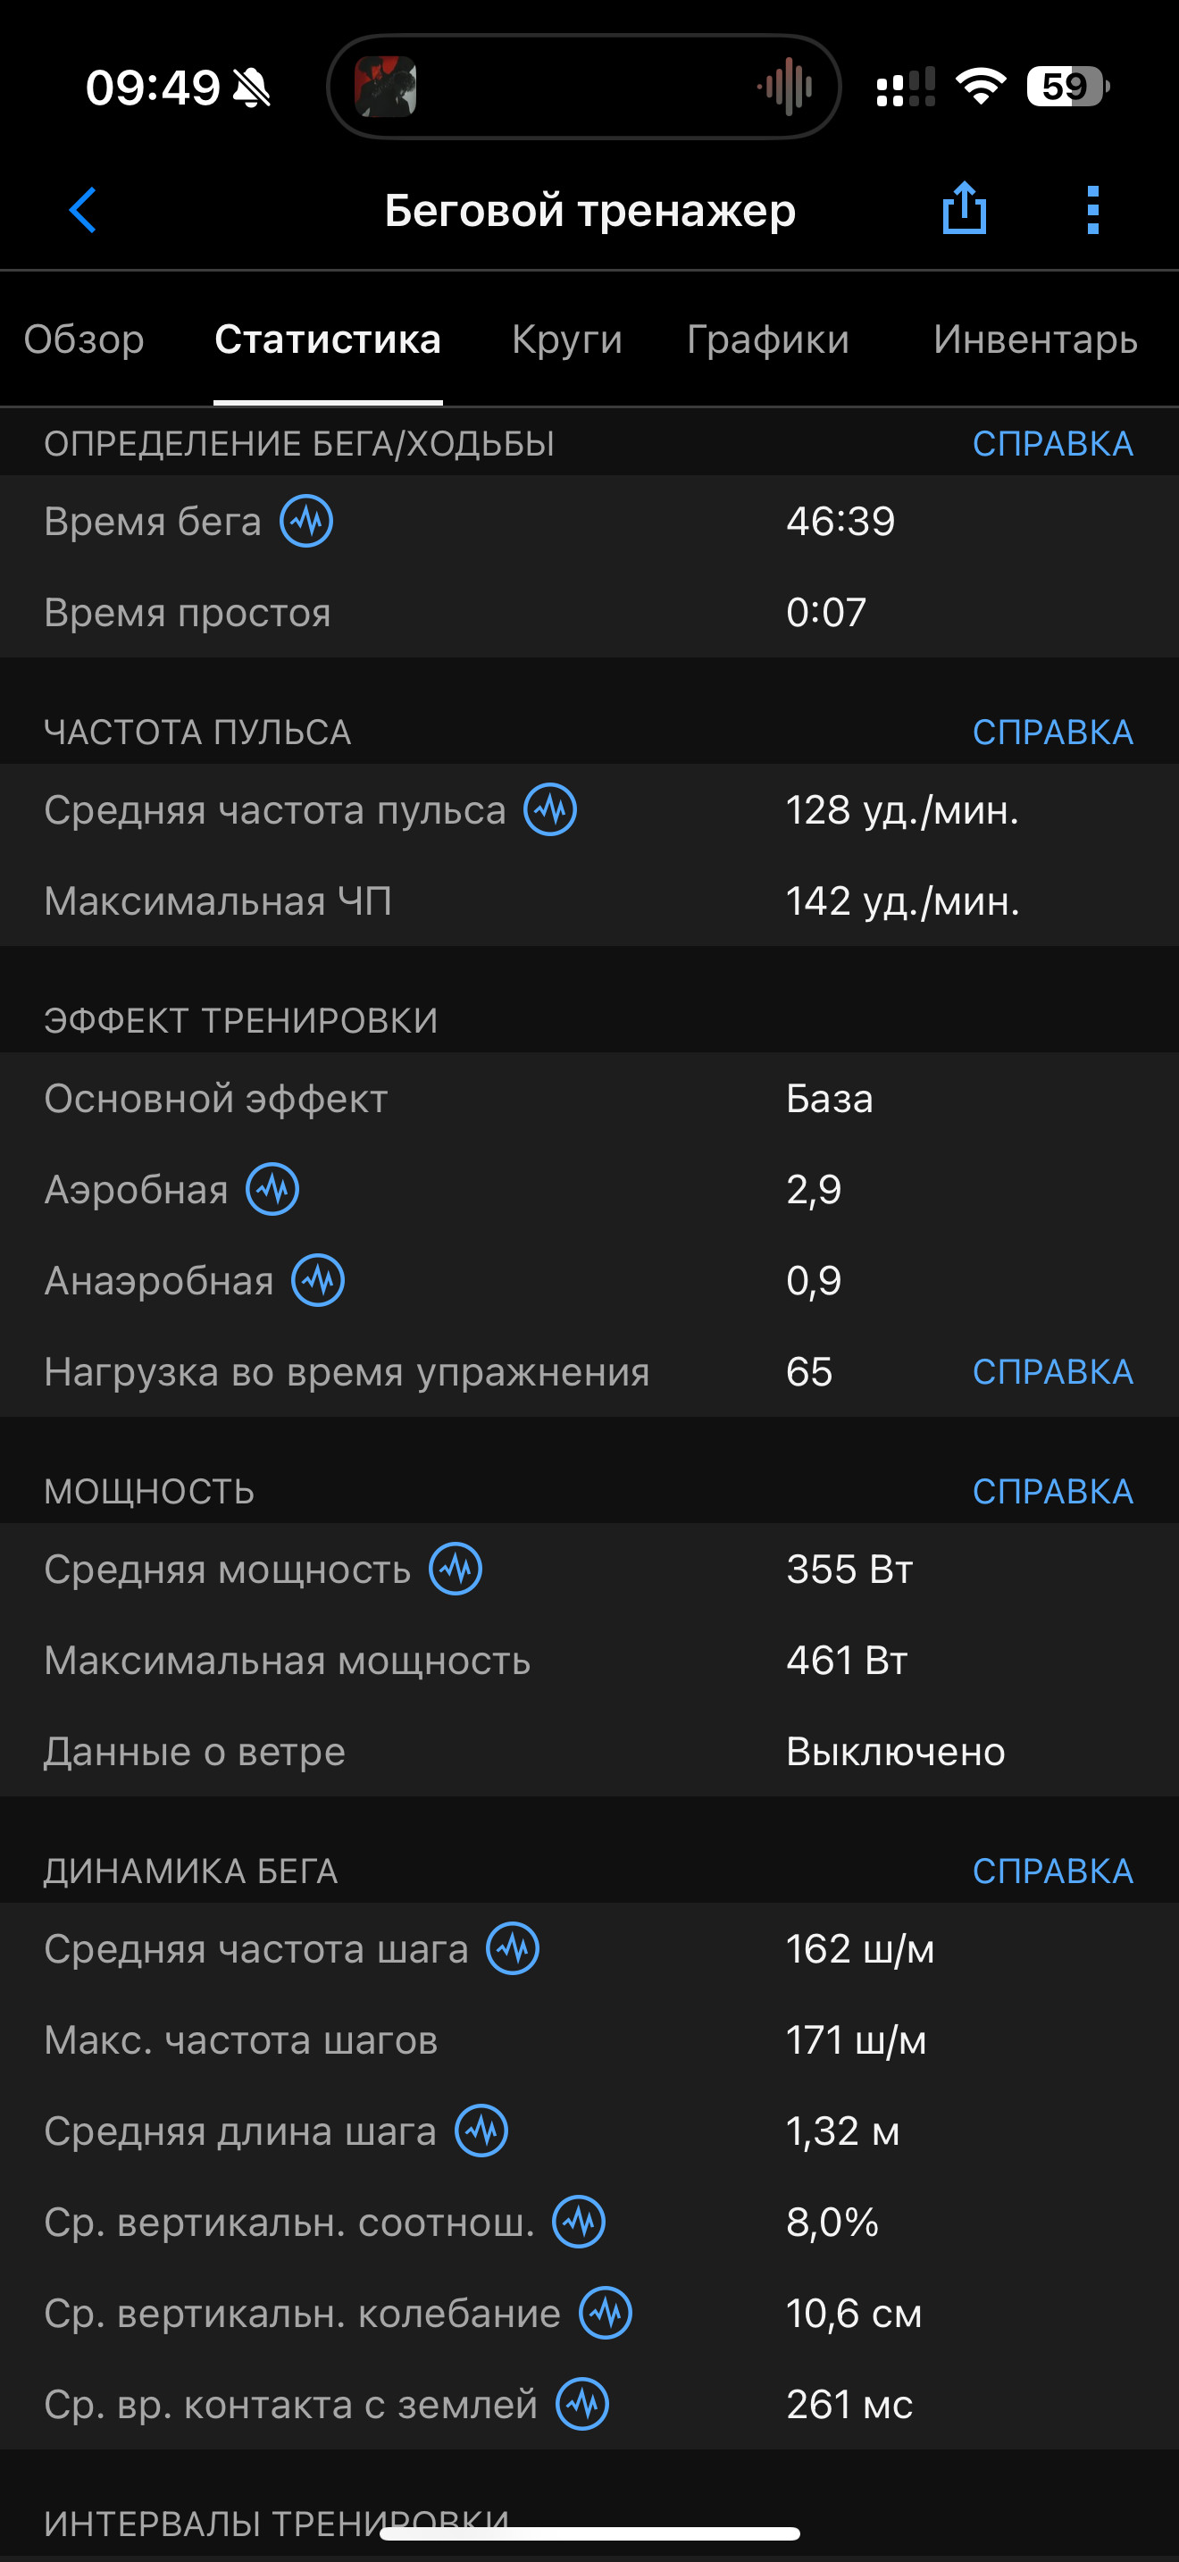Screen dimensions: 1179x2562
Task: Switch to the Обзор tab
Action: [x=85, y=340]
